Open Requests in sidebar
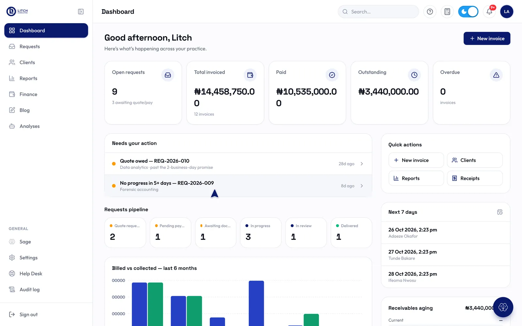 click(46, 46)
